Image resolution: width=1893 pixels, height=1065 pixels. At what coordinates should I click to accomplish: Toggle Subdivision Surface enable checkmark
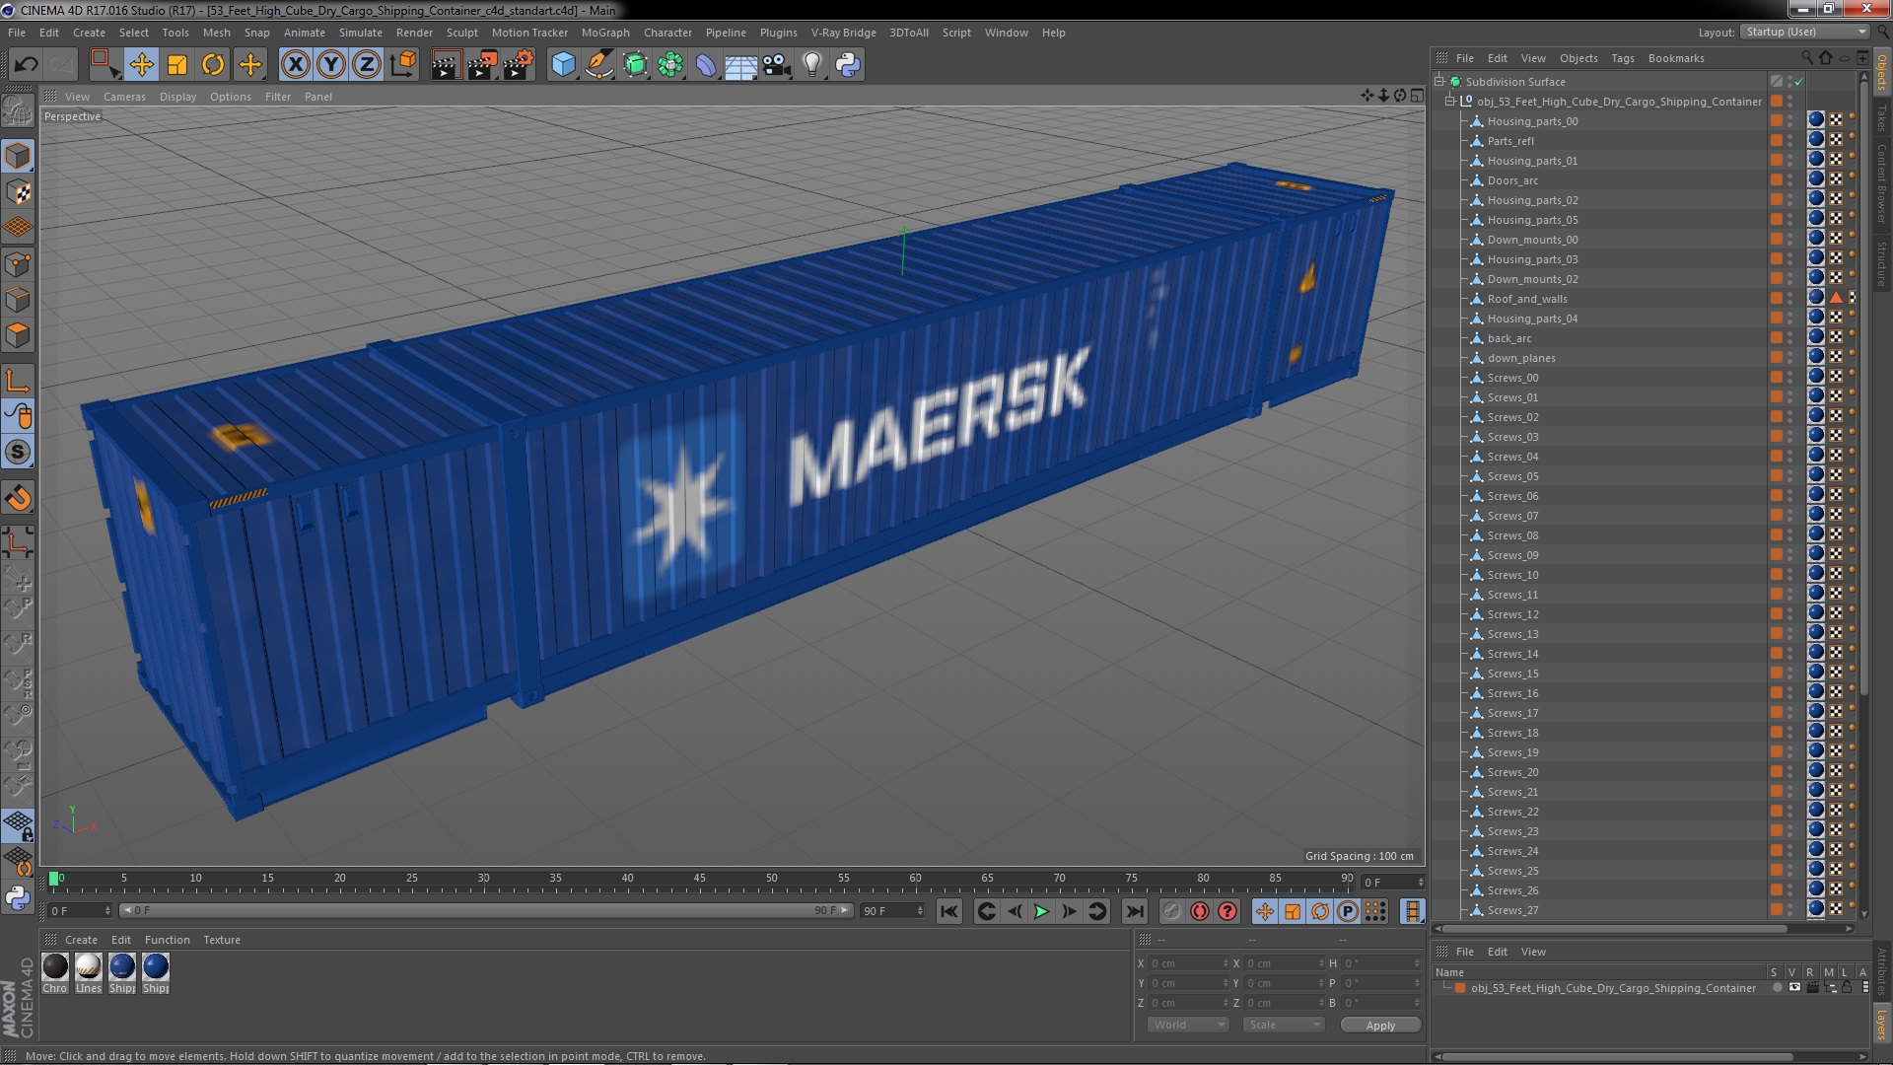[1799, 82]
